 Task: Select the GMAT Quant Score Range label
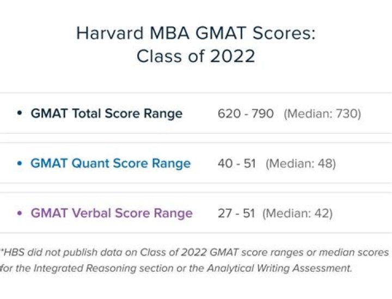click(x=111, y=164)
